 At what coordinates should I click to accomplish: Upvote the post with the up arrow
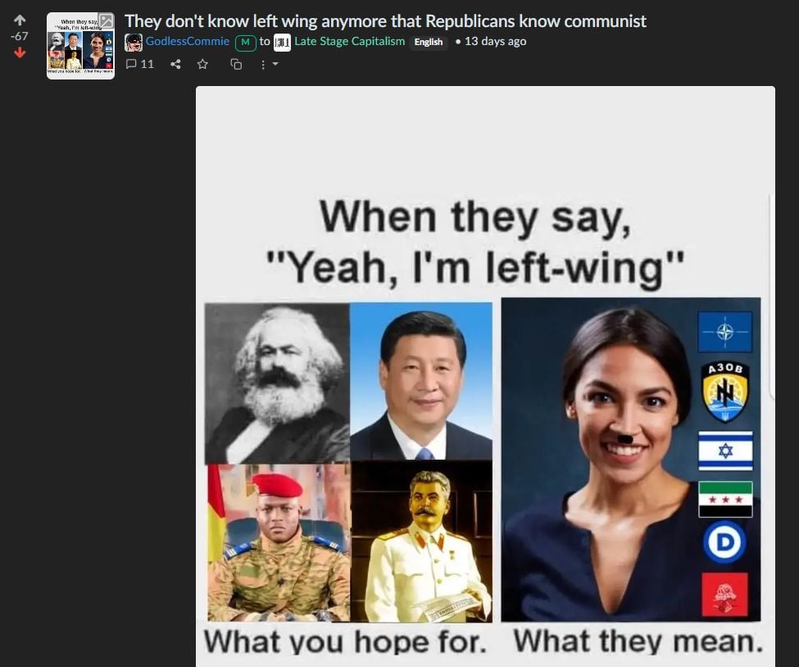point(20,20)
